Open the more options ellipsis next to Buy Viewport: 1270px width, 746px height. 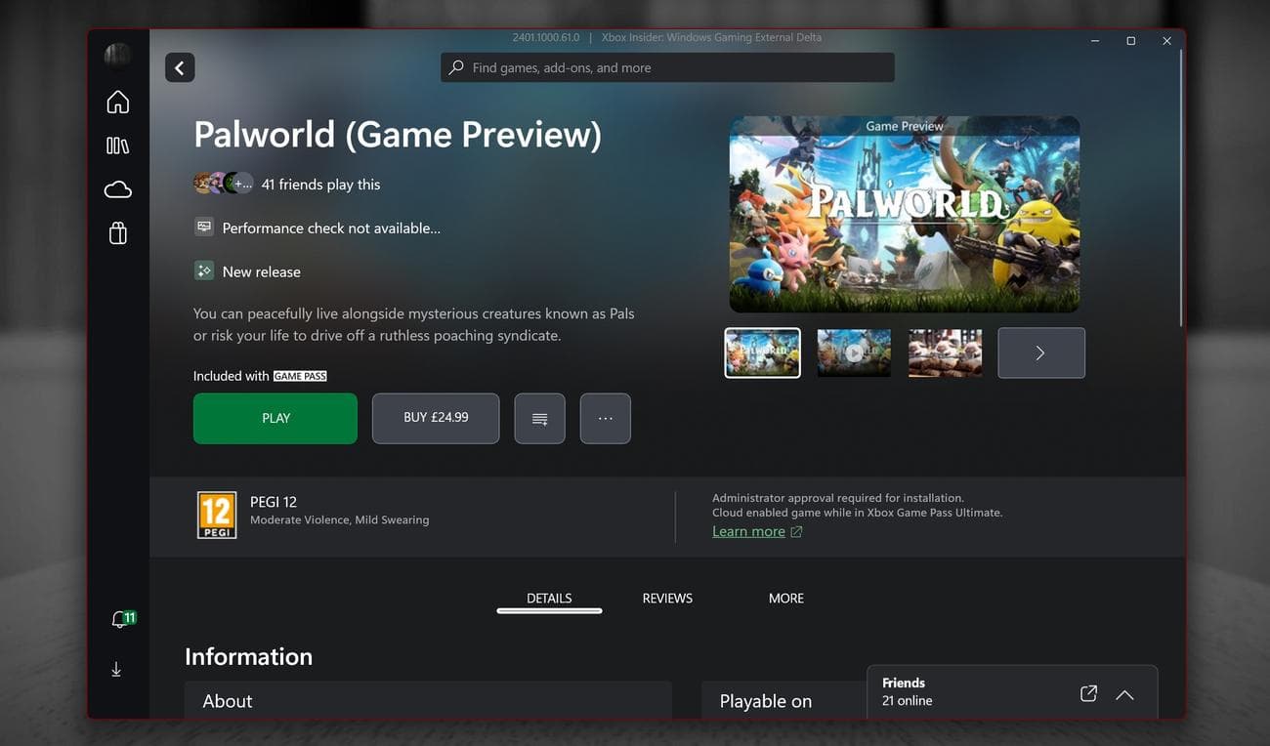coord(605,417)
